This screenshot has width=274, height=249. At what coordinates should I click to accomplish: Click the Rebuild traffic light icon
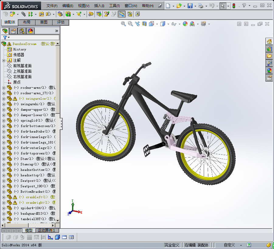point(234,6)
